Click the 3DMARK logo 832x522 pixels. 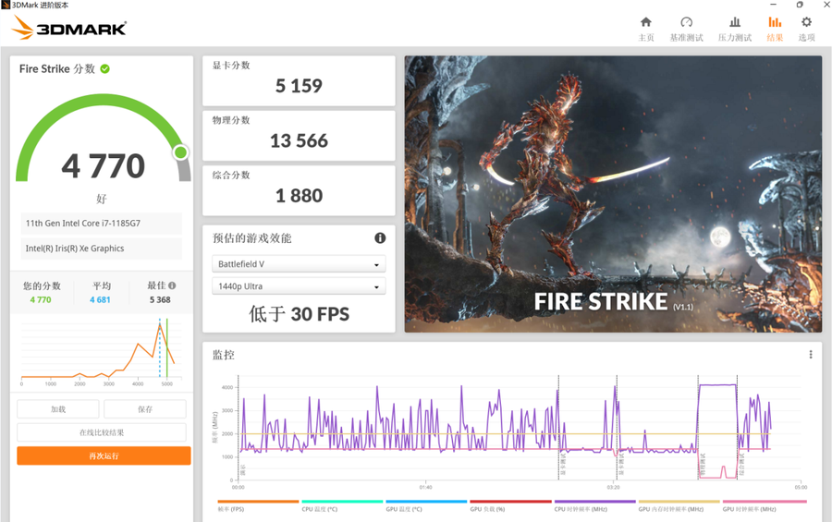[69, 29]
